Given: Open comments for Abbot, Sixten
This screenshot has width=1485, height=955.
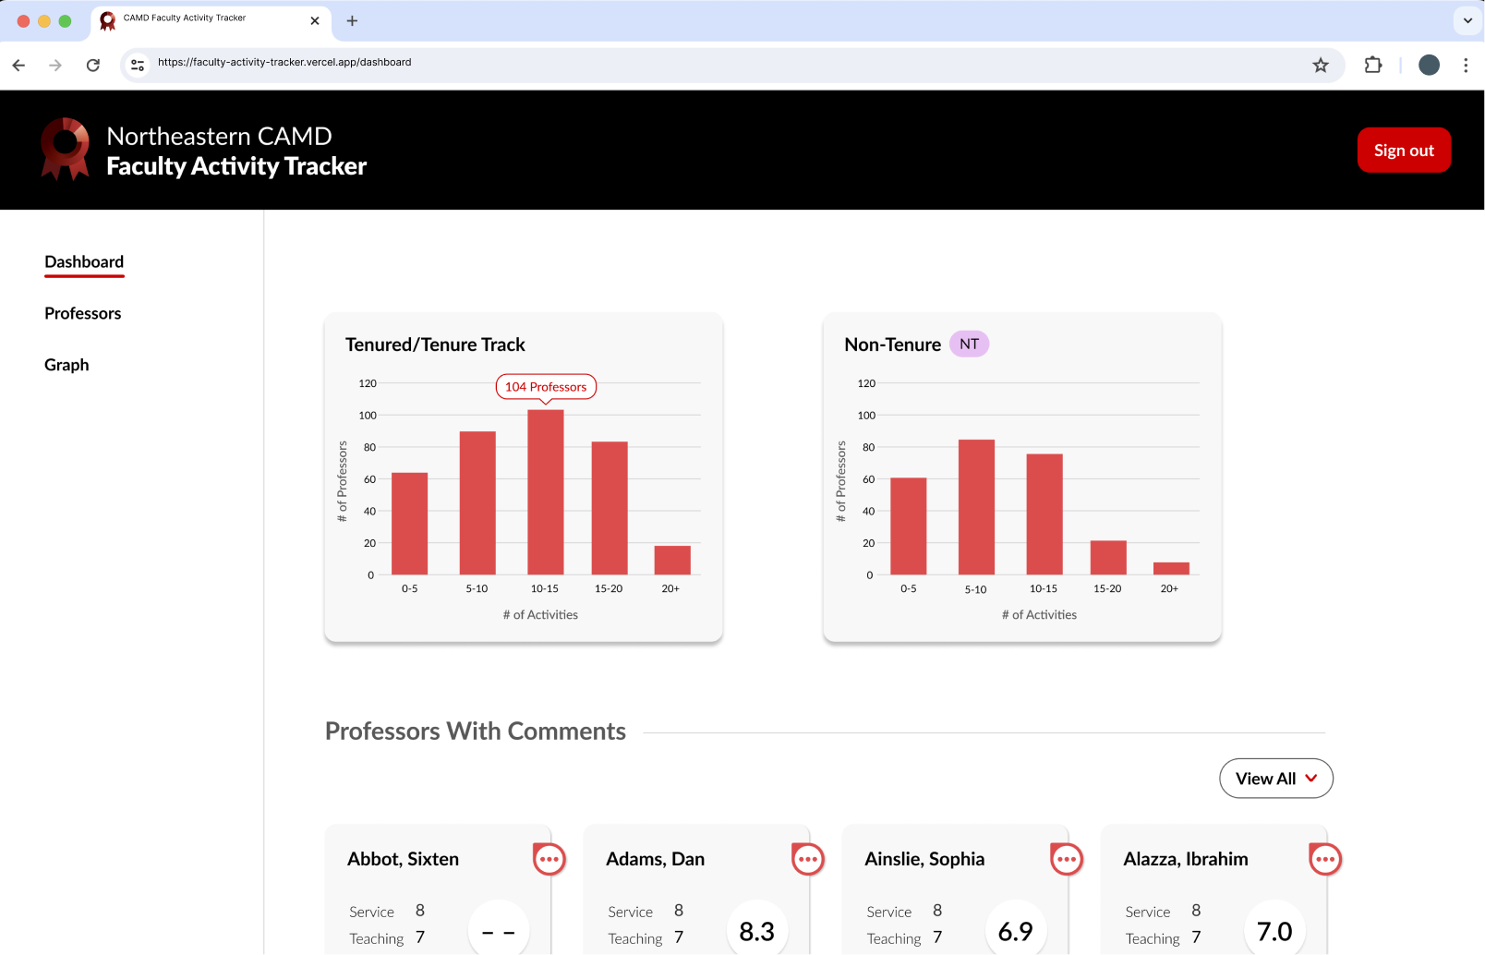Looking at the screenshot, I should coord(549,859).
